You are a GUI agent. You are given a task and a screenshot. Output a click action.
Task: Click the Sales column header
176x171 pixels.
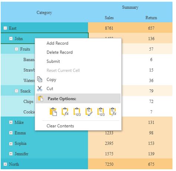[x=109, y=18]
